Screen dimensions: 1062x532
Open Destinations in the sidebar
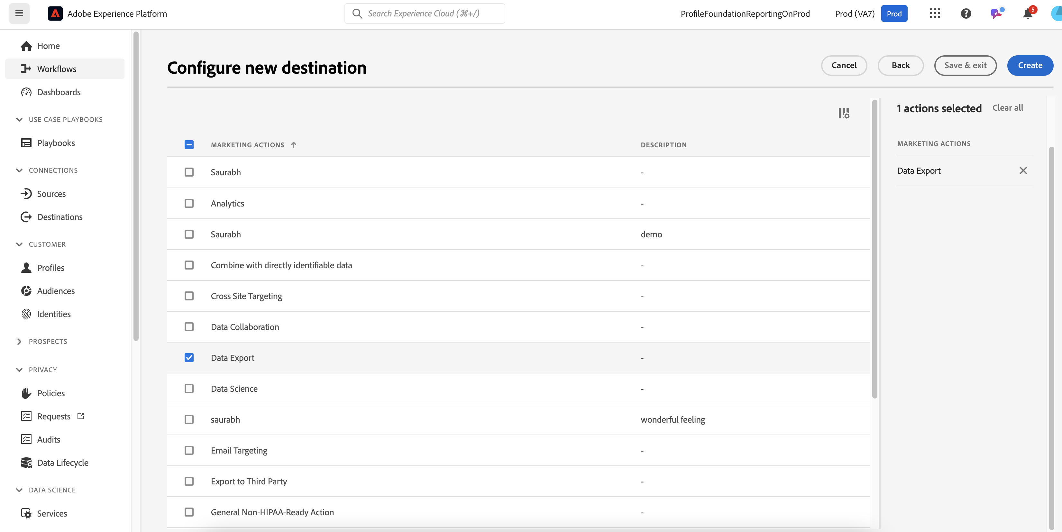click(x=60, y=217)
